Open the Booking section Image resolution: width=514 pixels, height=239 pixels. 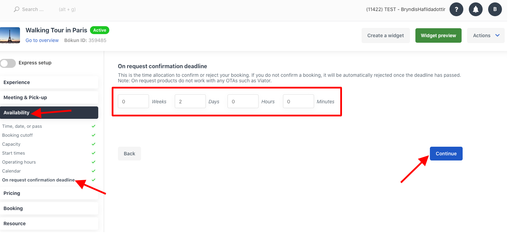coord(49,208)
